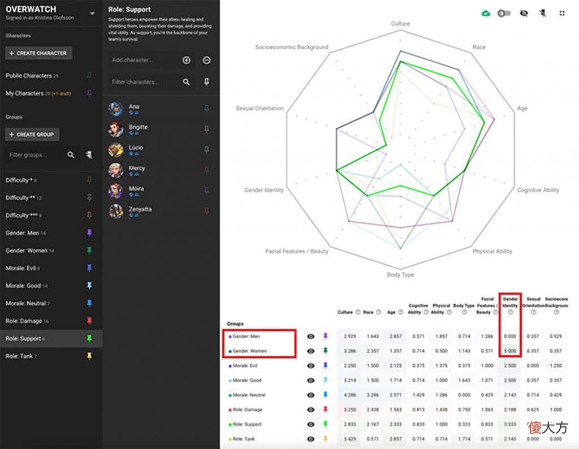Select Role: Damage group in sidebar
Screen dimensions: 579x449
point(27,321)
